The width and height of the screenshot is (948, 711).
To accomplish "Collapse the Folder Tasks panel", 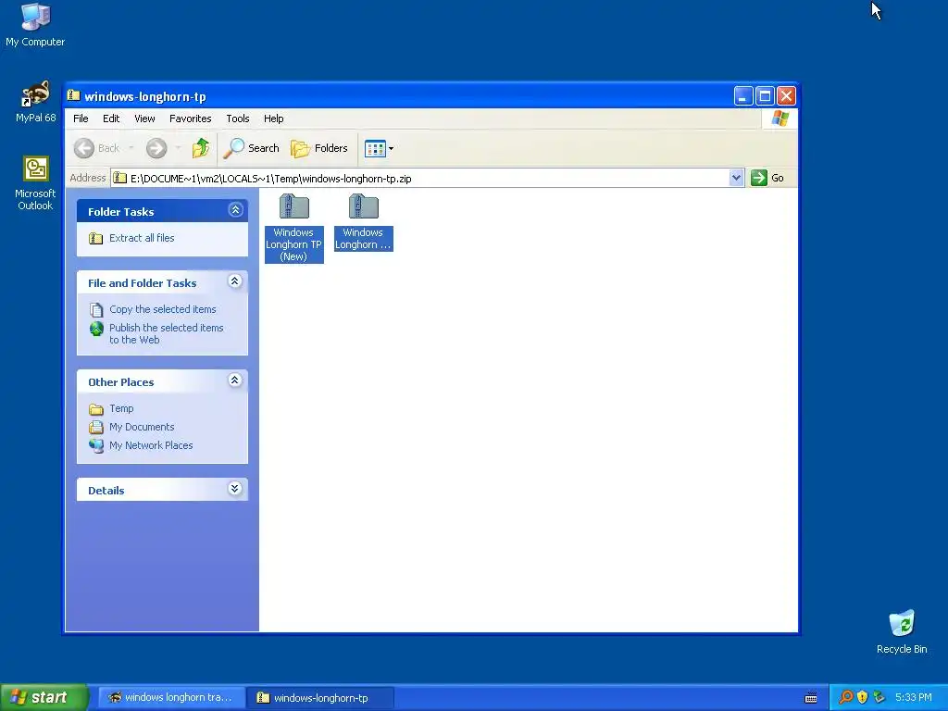I will pos(235,210).
